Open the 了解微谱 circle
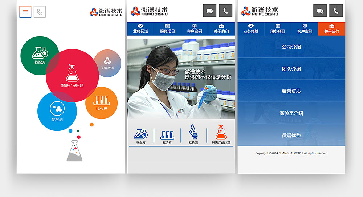This screenshot has height=197, width=363. pyautogui.click(x=108, y=63)
